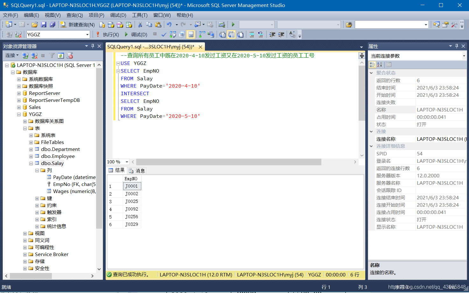Screen dimensions: 469x293
Task: Expand the dbo.Department table node
Action: 31,149
